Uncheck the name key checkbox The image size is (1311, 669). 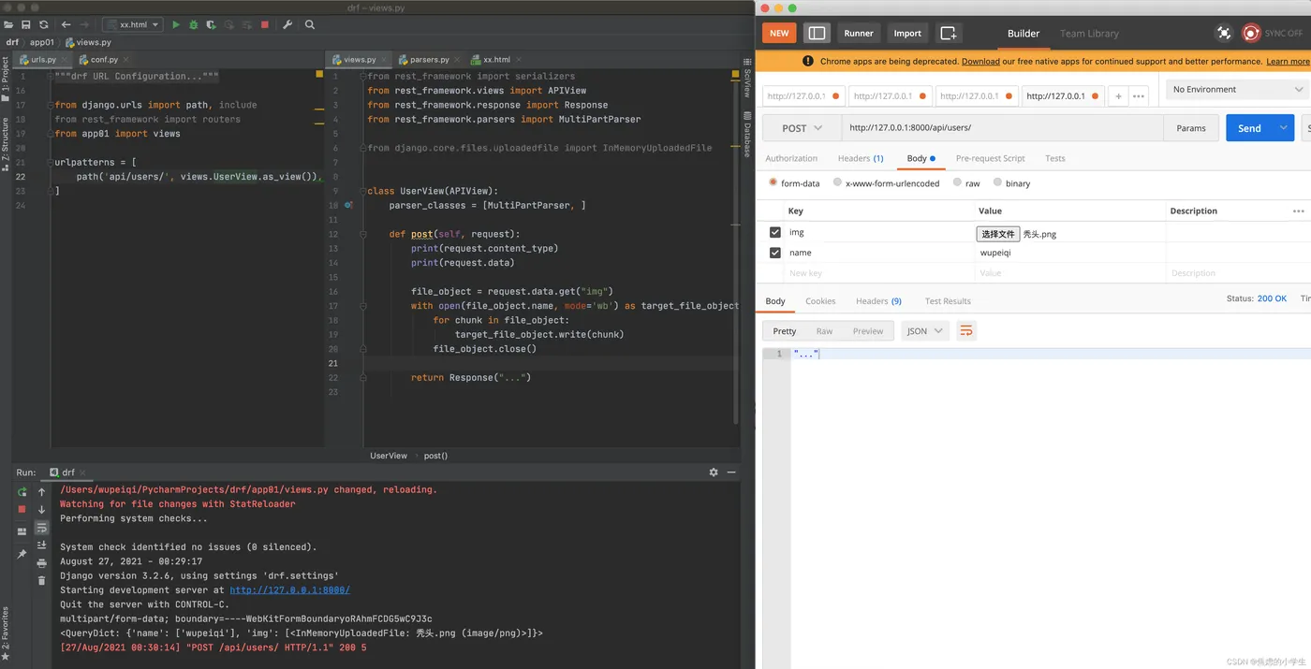coord(774,253)
